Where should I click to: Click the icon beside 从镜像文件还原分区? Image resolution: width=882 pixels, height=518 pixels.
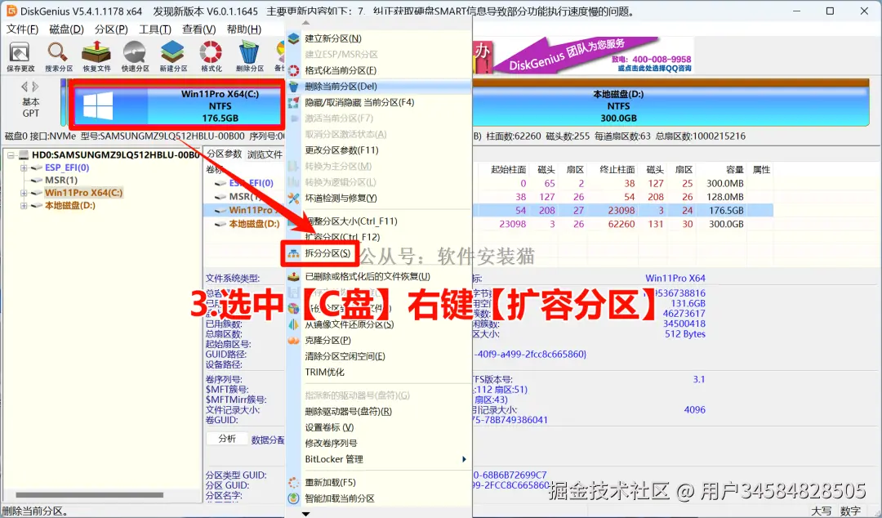click(294, 324)
